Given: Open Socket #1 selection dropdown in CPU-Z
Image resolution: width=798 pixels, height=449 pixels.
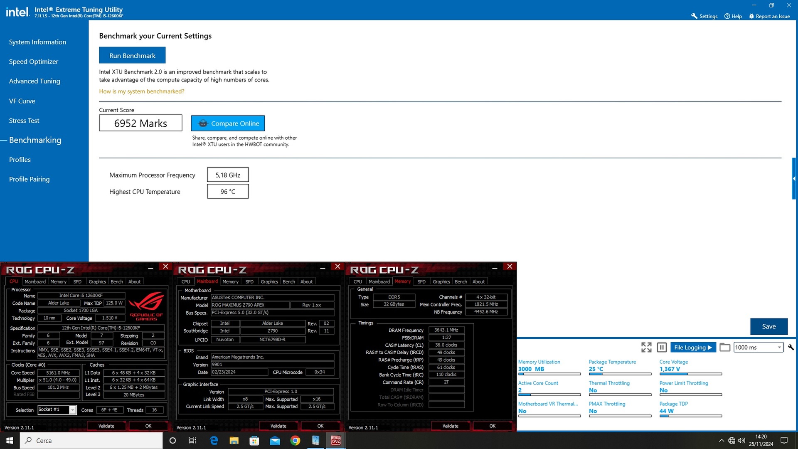Looking at the screenshot, I should tap(57, 410).
